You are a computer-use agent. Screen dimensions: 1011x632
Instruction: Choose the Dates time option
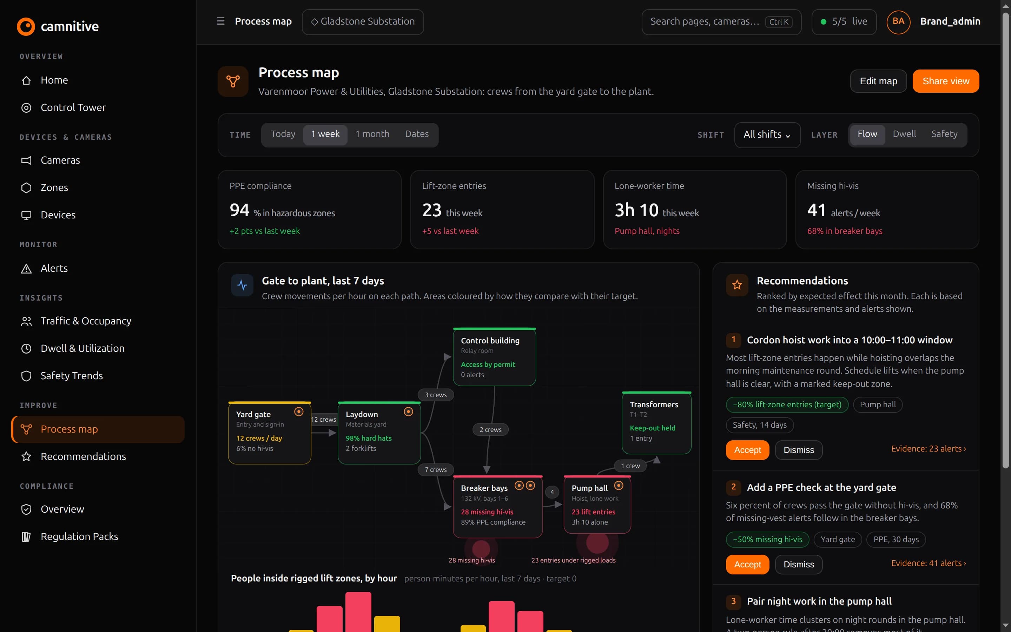click(417, 134)
